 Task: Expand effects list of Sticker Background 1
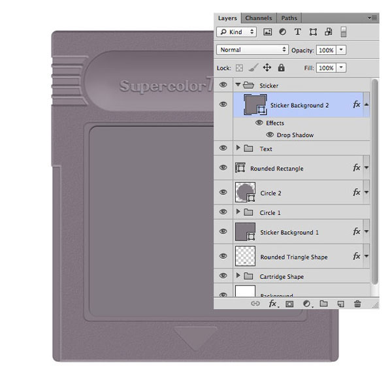[367, 231]
